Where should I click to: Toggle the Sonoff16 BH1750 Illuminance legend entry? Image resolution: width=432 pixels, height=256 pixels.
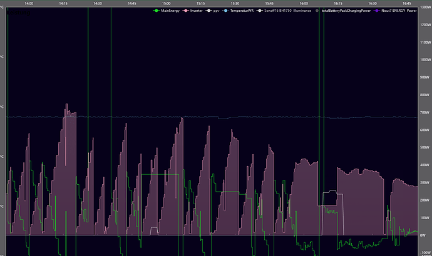tap(284, 11)
